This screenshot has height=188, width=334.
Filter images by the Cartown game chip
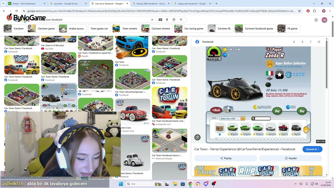pyautogui.click(x=43, y=28)
